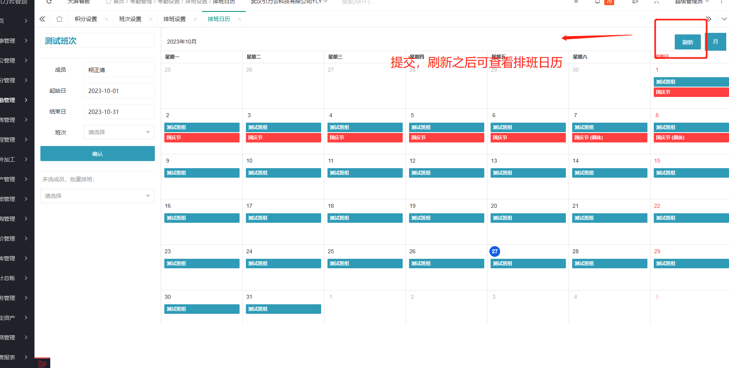Click the 刷新 button
Viewport: 729px width, 368px height.
coord(687,42)
